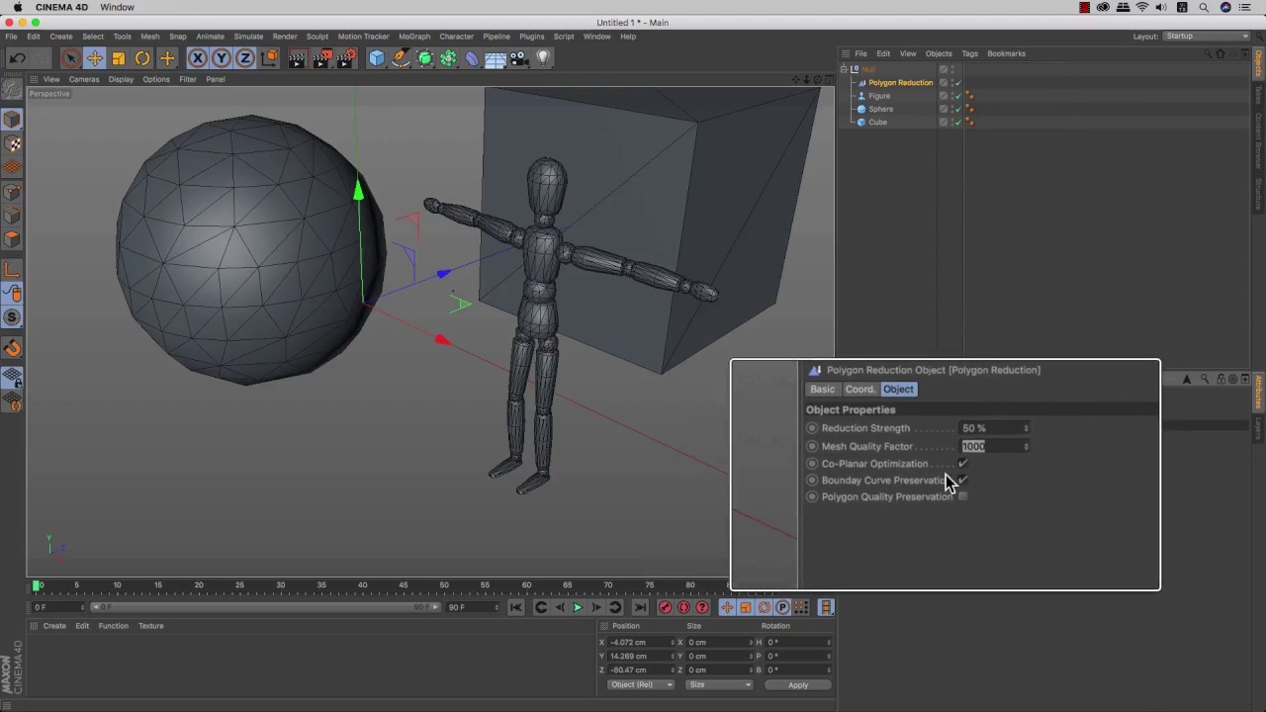Activate the Move tool in top toolbar

coord(95,58)
